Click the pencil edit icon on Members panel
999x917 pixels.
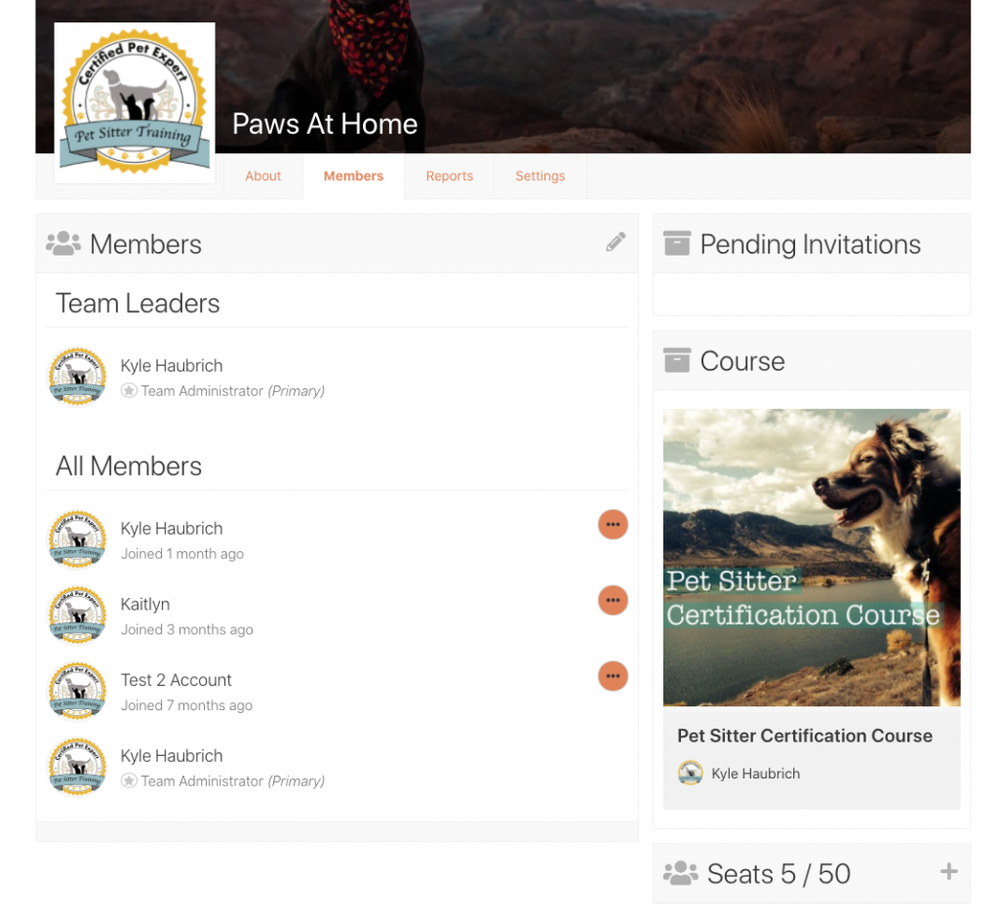point(616,241)
